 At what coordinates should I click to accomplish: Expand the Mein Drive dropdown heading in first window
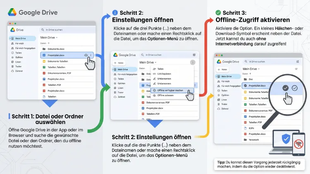[49, 38]
